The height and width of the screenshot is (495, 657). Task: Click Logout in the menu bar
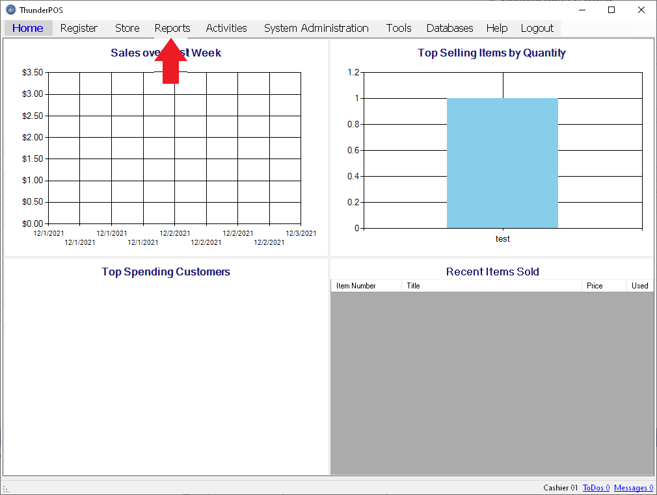click(537, 28)
